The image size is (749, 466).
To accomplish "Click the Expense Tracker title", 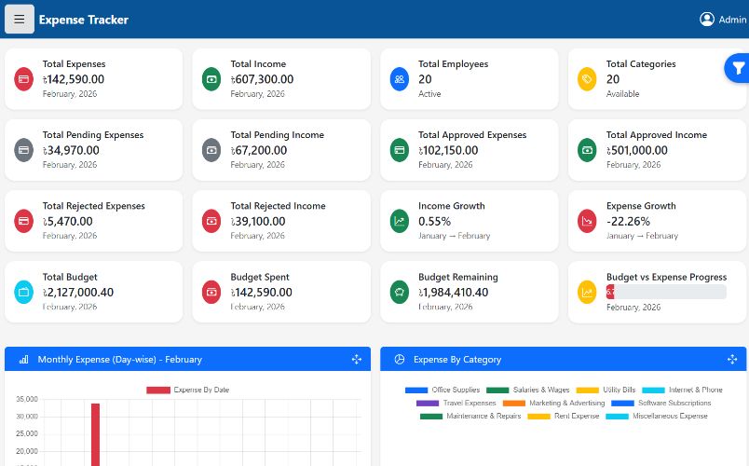I will point(84,20).
